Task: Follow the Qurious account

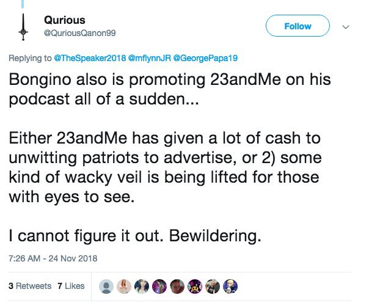Action: coord(298,26)
